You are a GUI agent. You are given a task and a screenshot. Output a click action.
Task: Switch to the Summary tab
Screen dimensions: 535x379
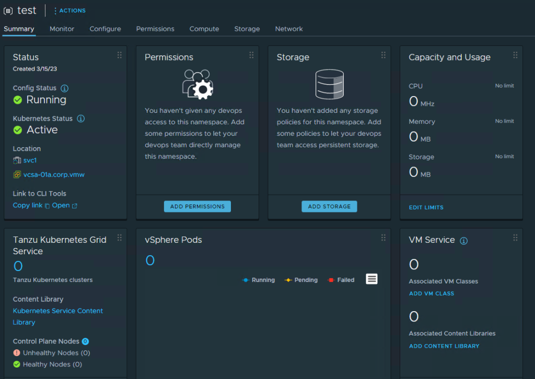click(19, 29)
